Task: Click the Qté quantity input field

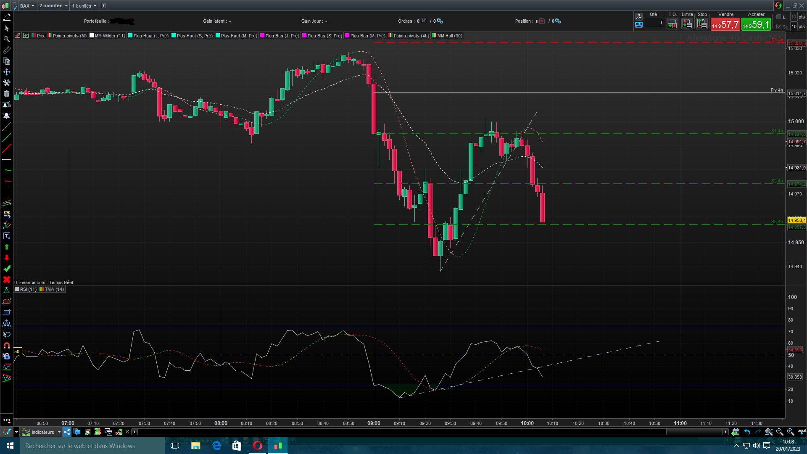Action: [x=654, y=23]
